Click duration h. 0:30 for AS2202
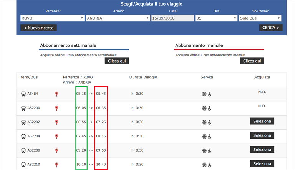Viewport: 295px width, 170px height. 138,122
